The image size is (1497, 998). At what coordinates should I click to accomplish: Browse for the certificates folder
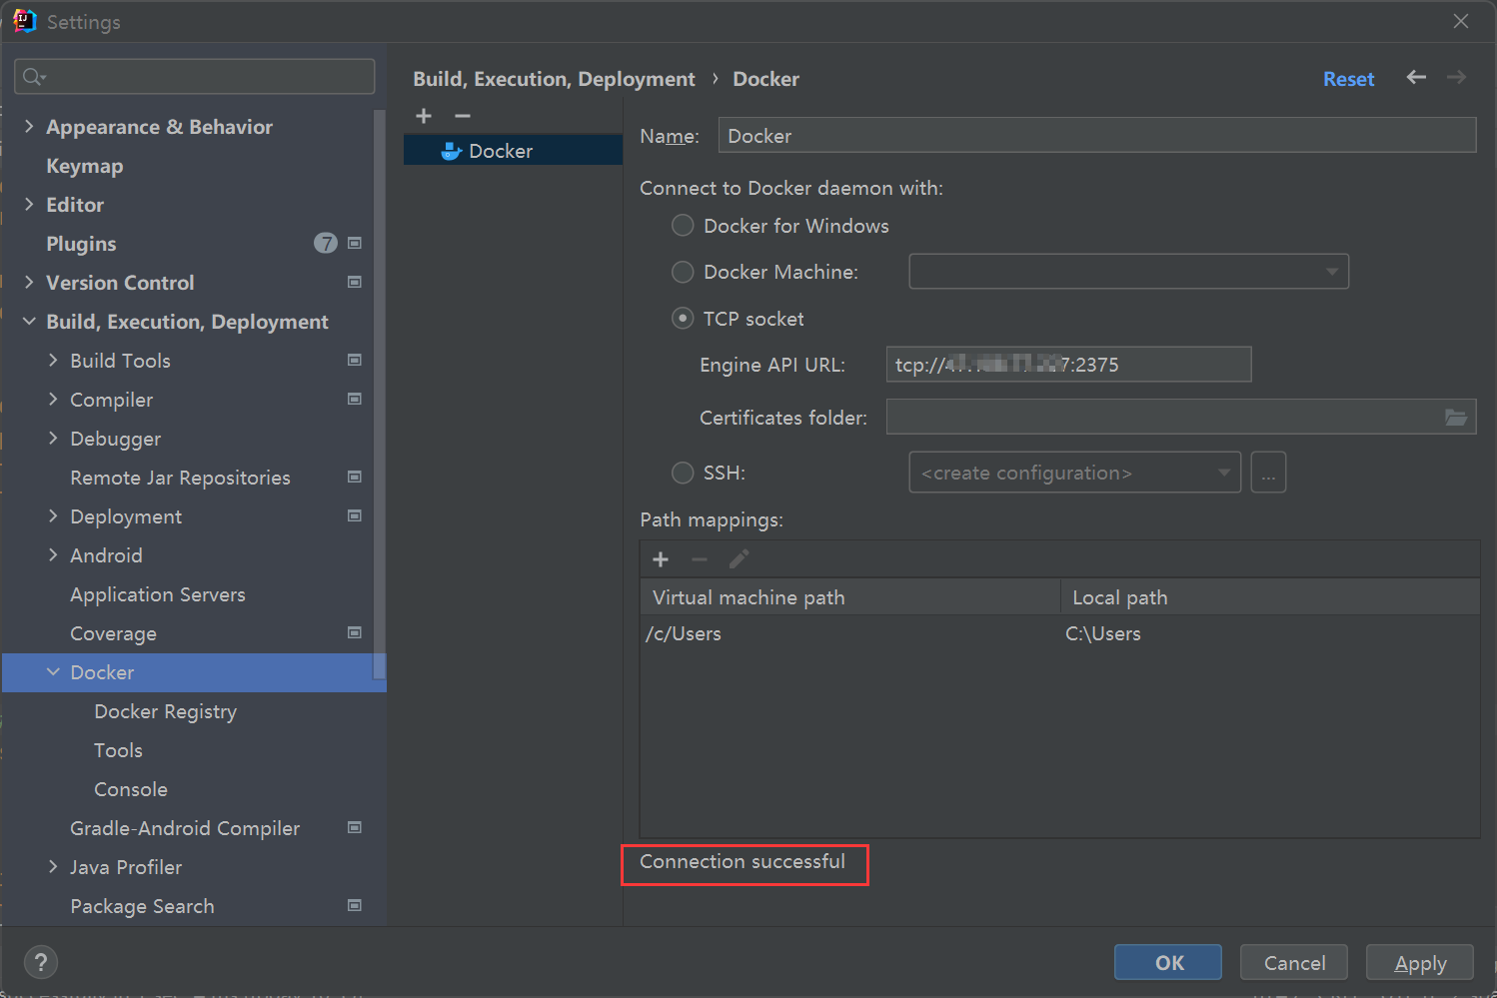(1456, 418)
